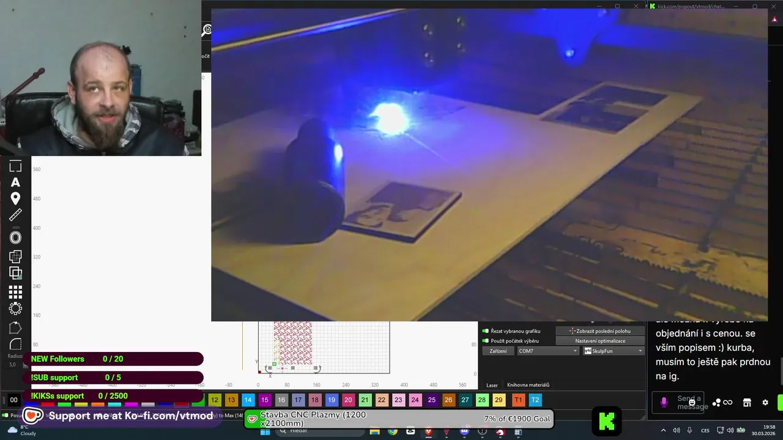Open the Grid array tool
This screenshot has width=783, height=440.
click(x=15, y=292)
